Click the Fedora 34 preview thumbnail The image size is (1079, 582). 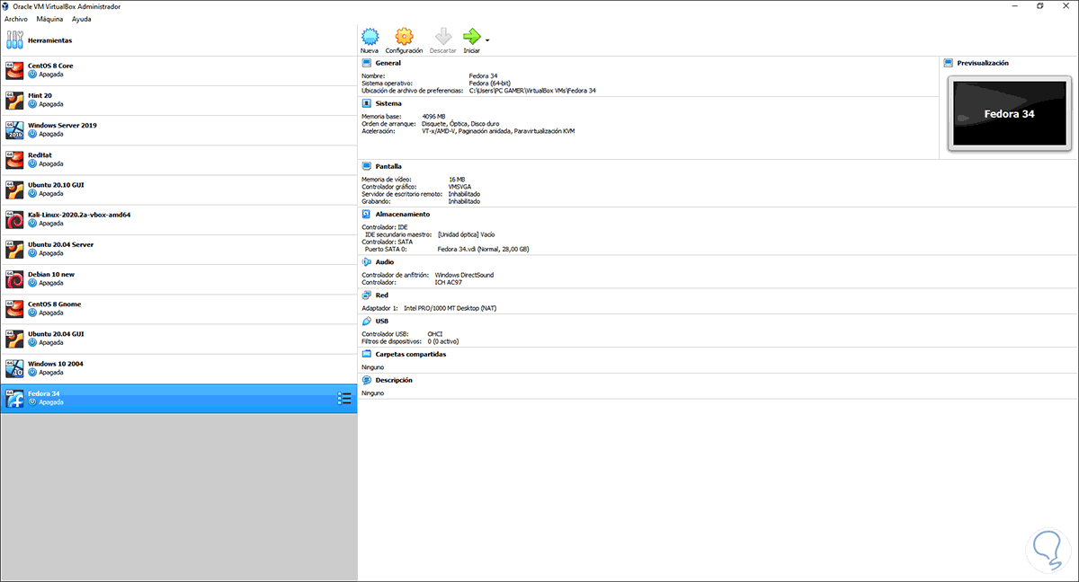[x=1009, y=114]
